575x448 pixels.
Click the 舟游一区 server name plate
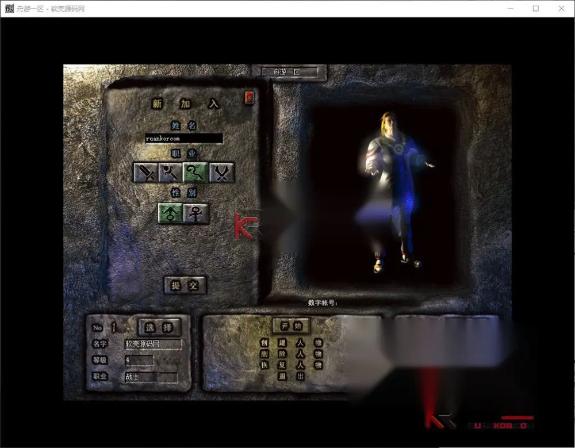(x=289, y=72)
